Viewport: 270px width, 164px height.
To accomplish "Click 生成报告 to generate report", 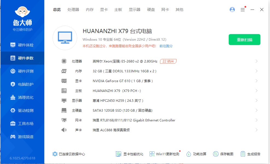I will point(251,154).
